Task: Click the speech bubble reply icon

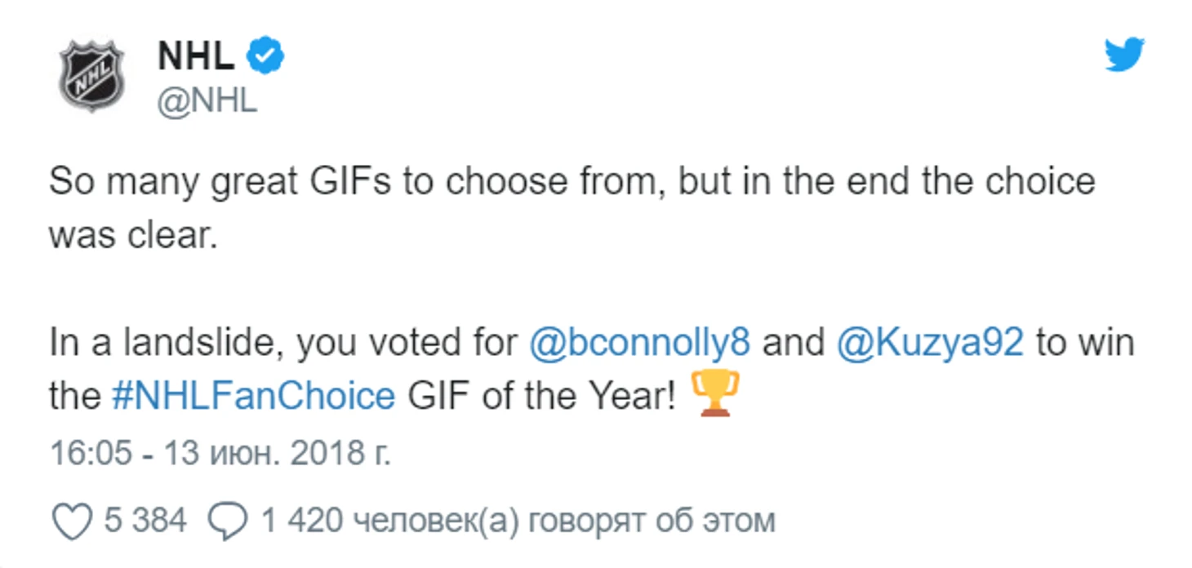Action: pos(226,521)
